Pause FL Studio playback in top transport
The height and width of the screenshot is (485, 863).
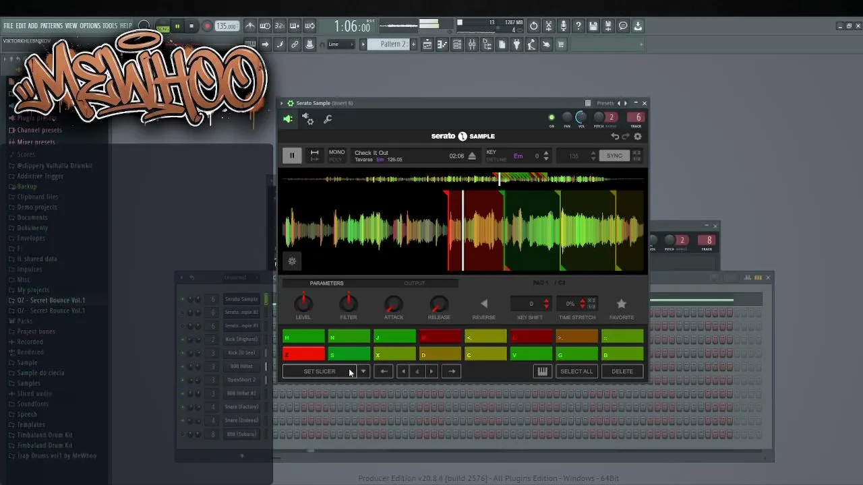[177, 26]
